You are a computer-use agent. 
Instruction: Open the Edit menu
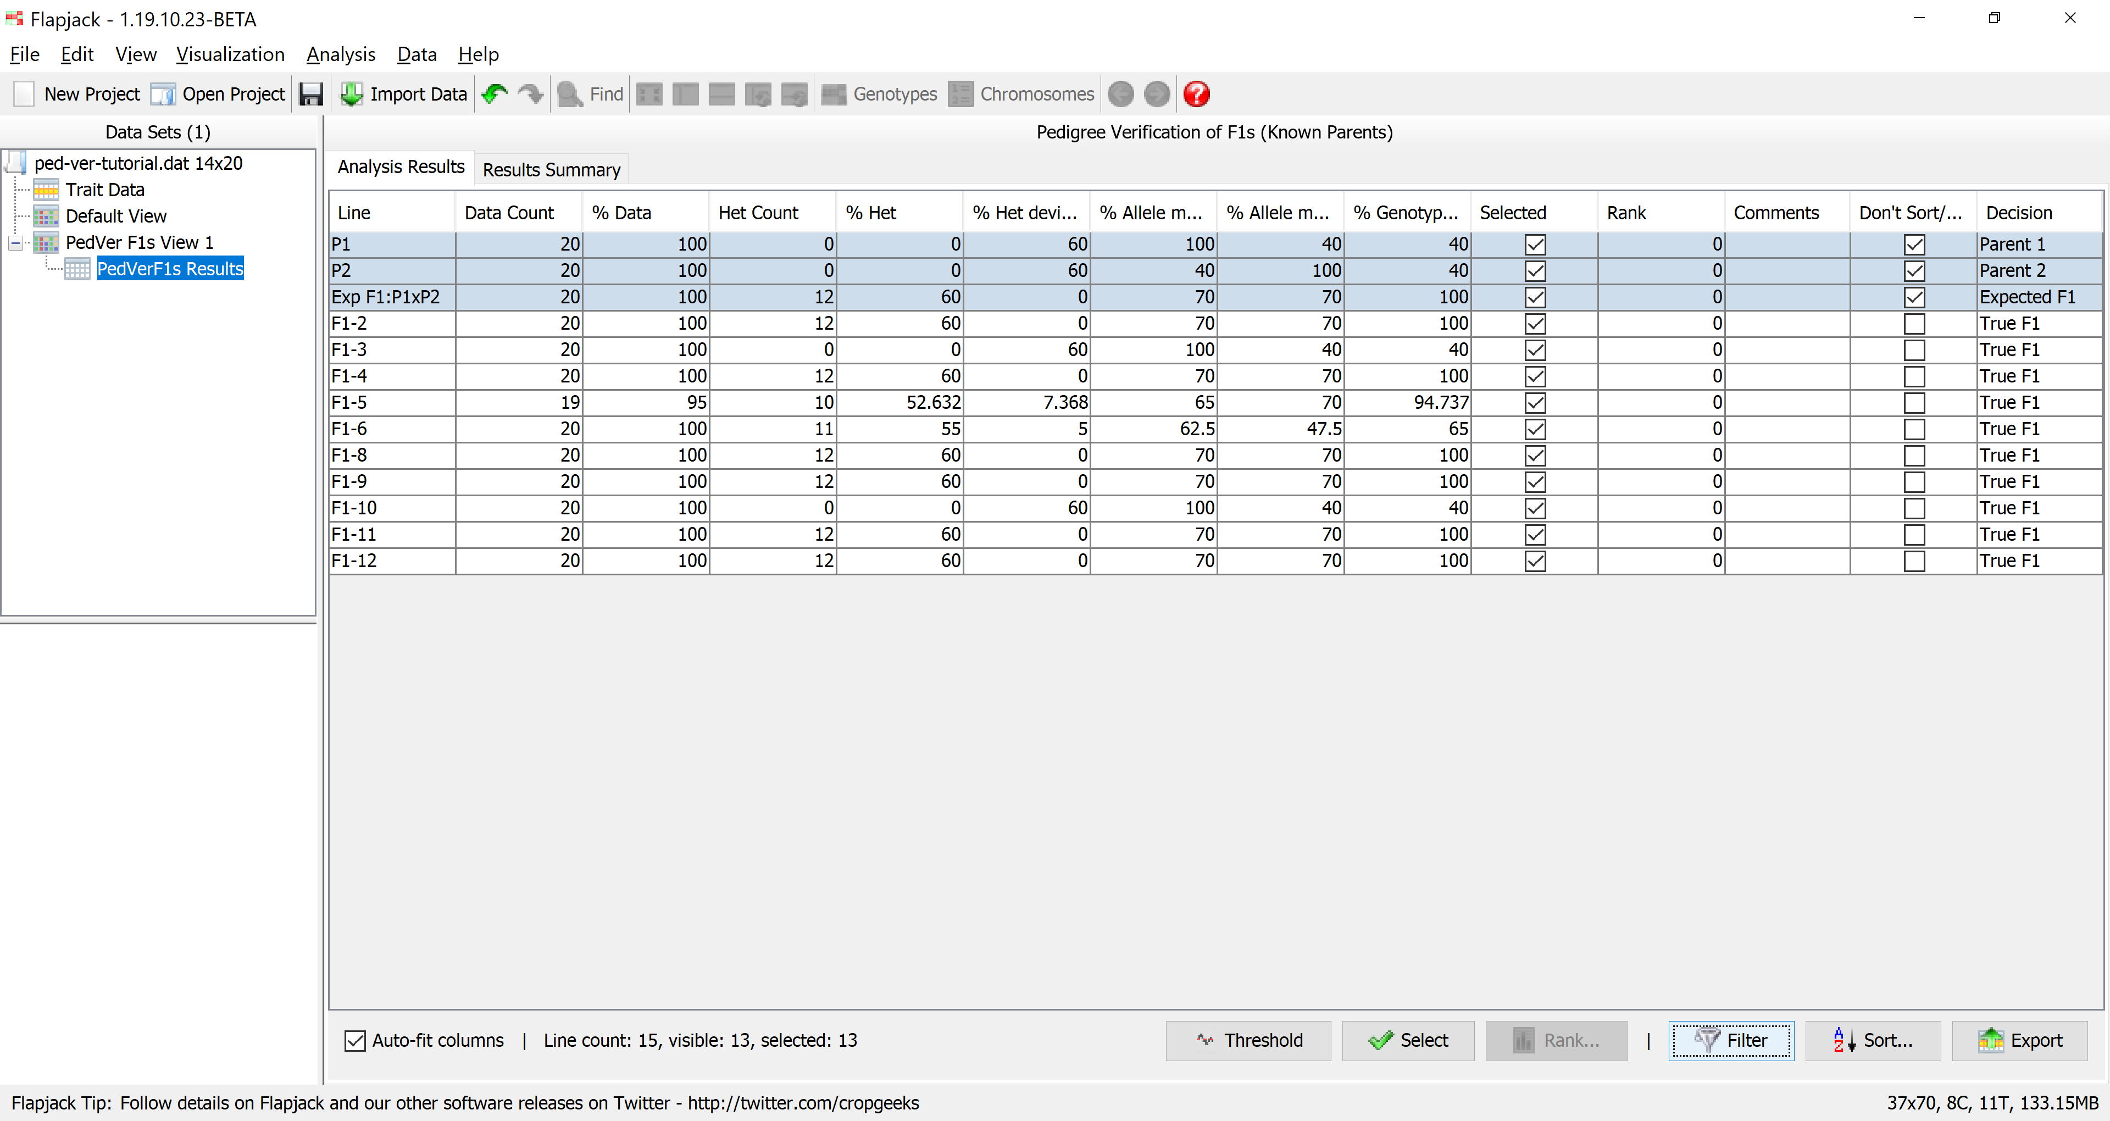click(77, 54)
